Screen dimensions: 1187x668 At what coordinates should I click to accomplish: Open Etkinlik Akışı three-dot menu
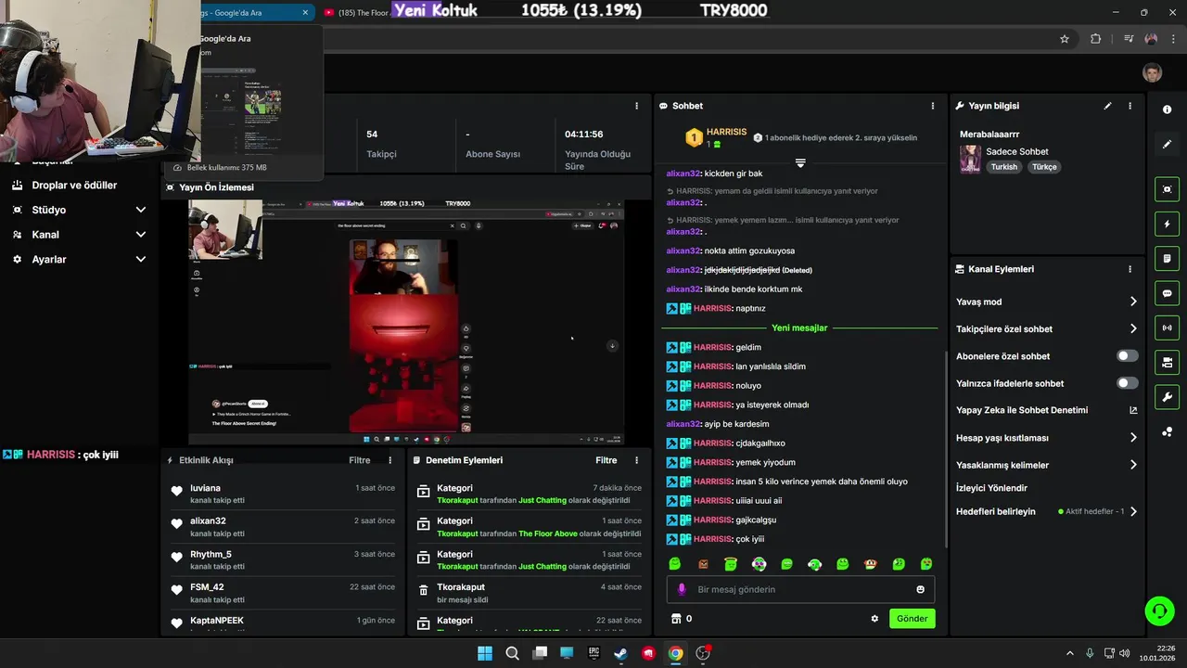pos(390,460)
